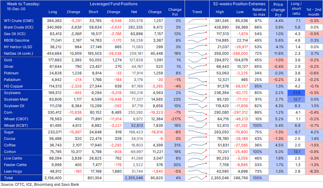Select the HG Copper row label
The width and height of the screenshot is (323, 188).
(14, 86)
